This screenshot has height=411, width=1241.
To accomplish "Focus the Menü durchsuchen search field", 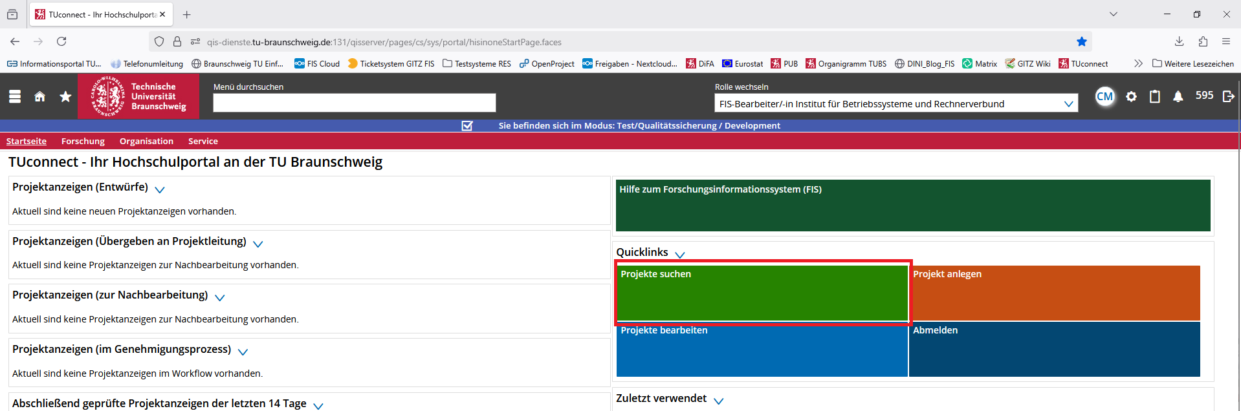I will (x=355, y=103).
